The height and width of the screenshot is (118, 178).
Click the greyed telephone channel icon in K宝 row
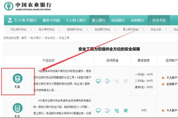coord(117,81)
